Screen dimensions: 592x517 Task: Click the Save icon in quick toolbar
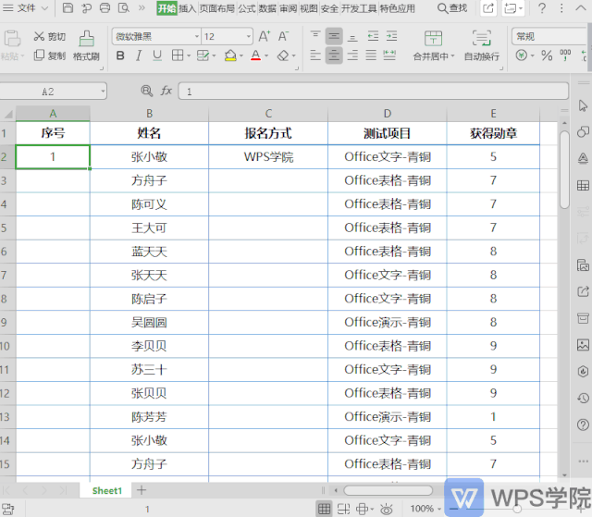(68, 8)
